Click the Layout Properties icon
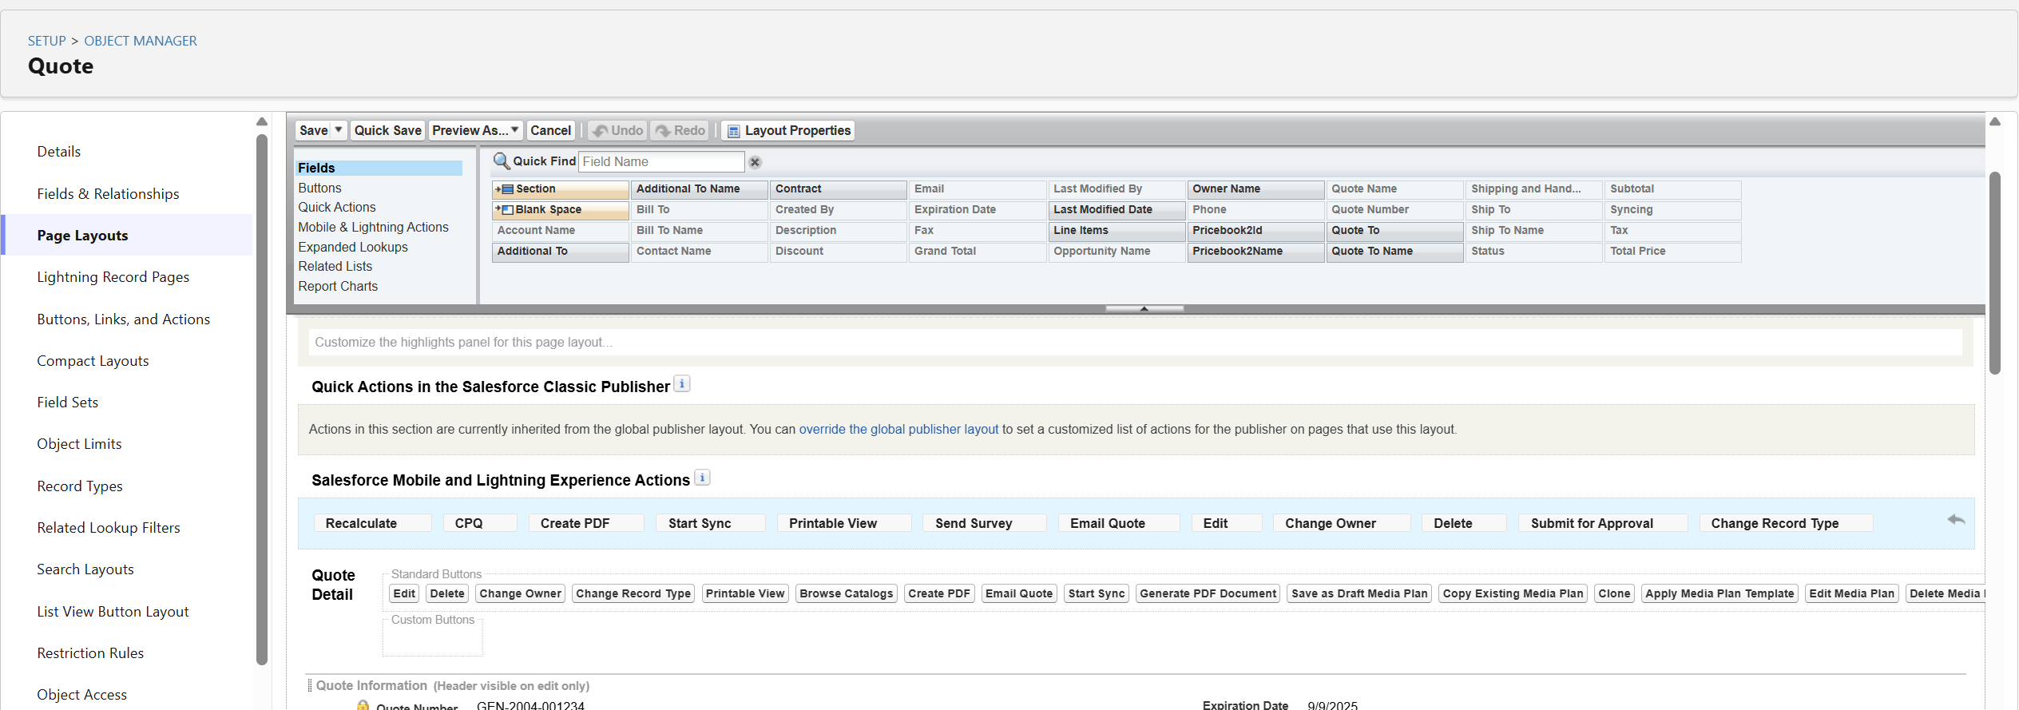 733,131
